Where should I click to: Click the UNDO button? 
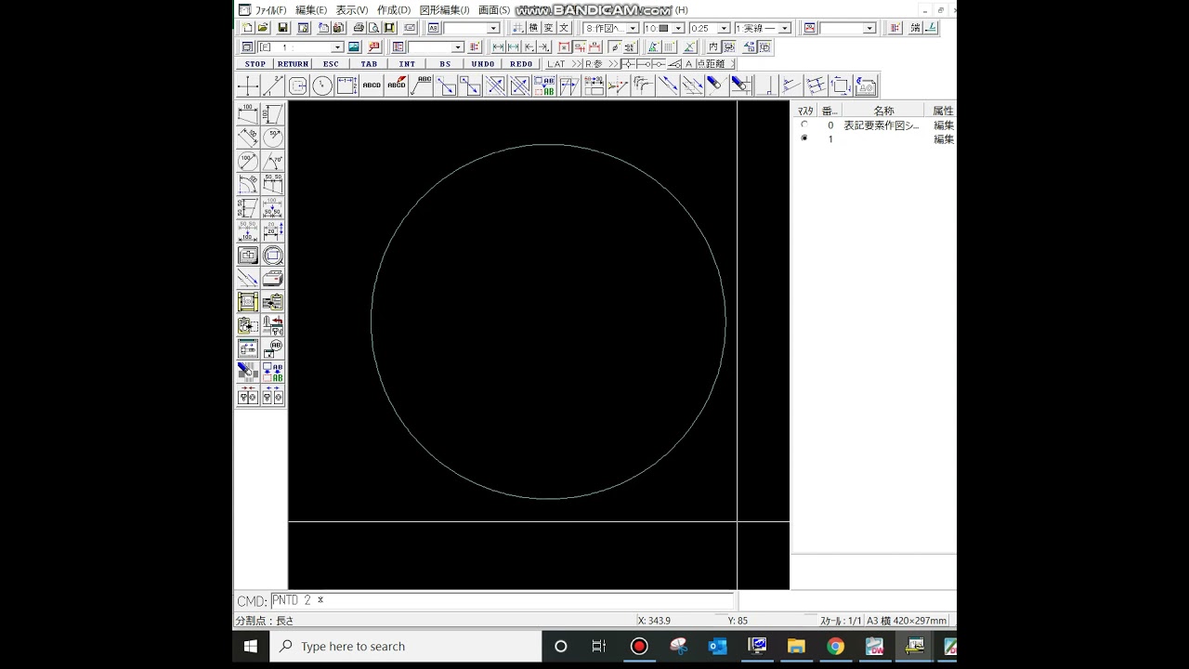tap(483, 64)
